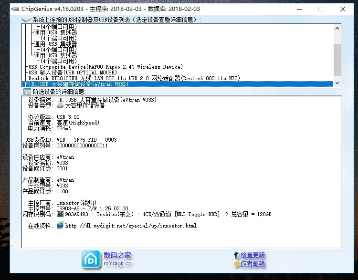The height and width of the screenshot is (280, 358).
Task: Open the 检查更新 link
Action: tap(253, 255)
